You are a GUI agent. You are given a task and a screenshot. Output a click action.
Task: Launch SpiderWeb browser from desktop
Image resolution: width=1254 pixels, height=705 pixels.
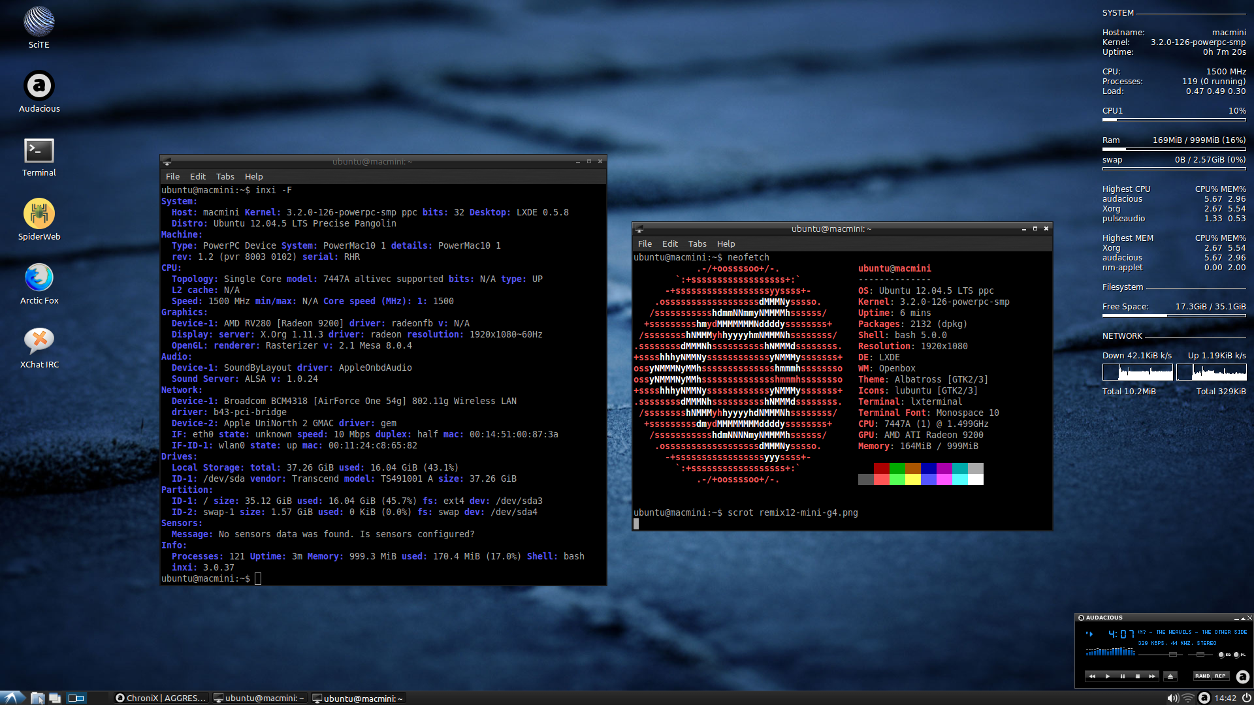[x=39, y=219]
